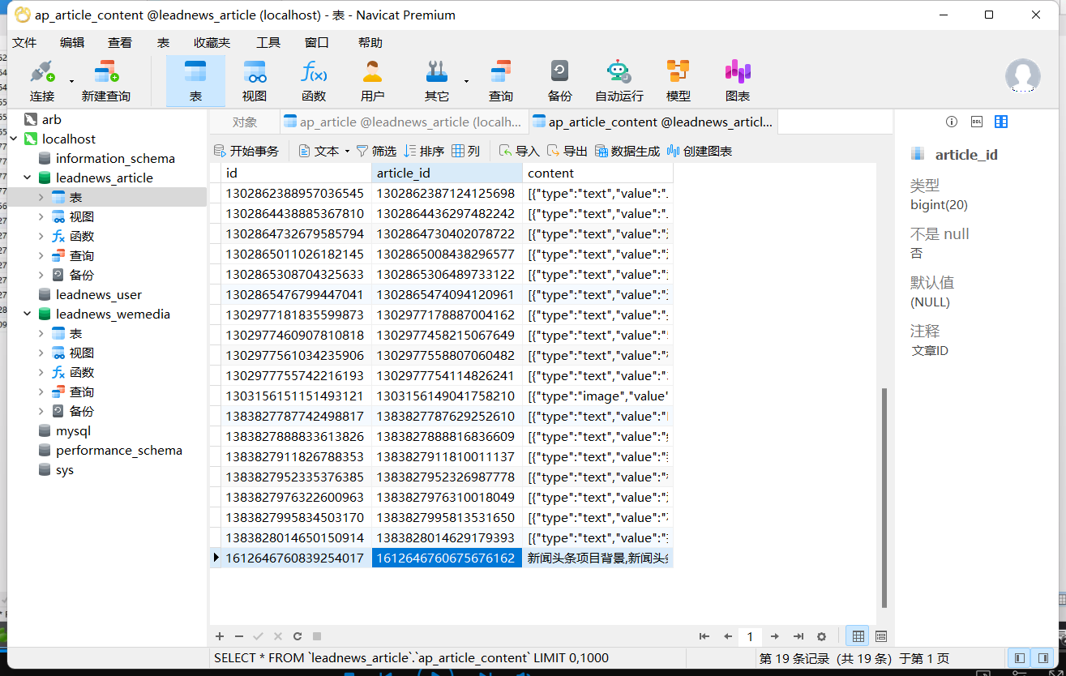Collapse the leadnews_article database node

(x=28, y=178)
